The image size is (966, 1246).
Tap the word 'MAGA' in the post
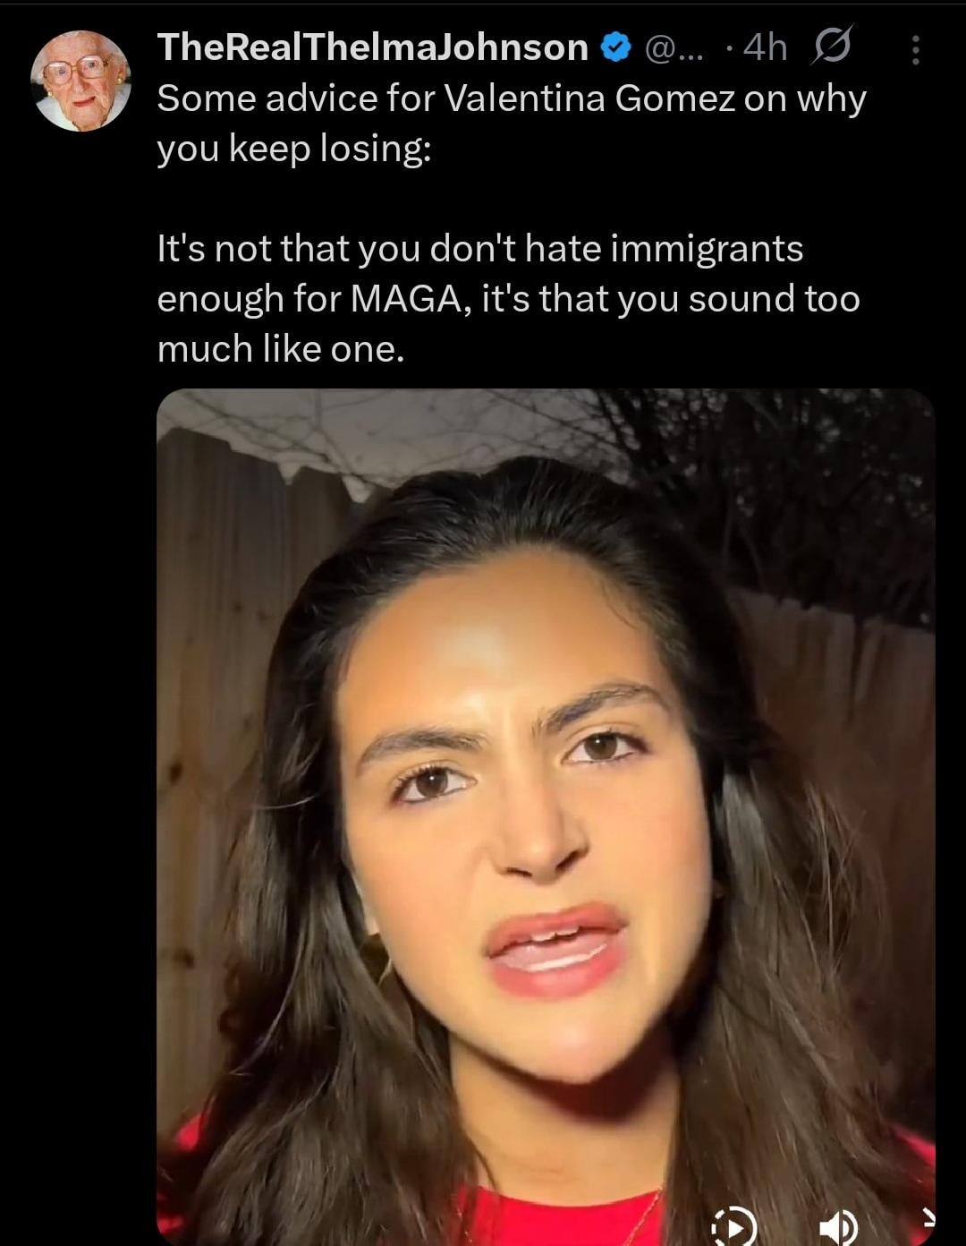[411, 299]
